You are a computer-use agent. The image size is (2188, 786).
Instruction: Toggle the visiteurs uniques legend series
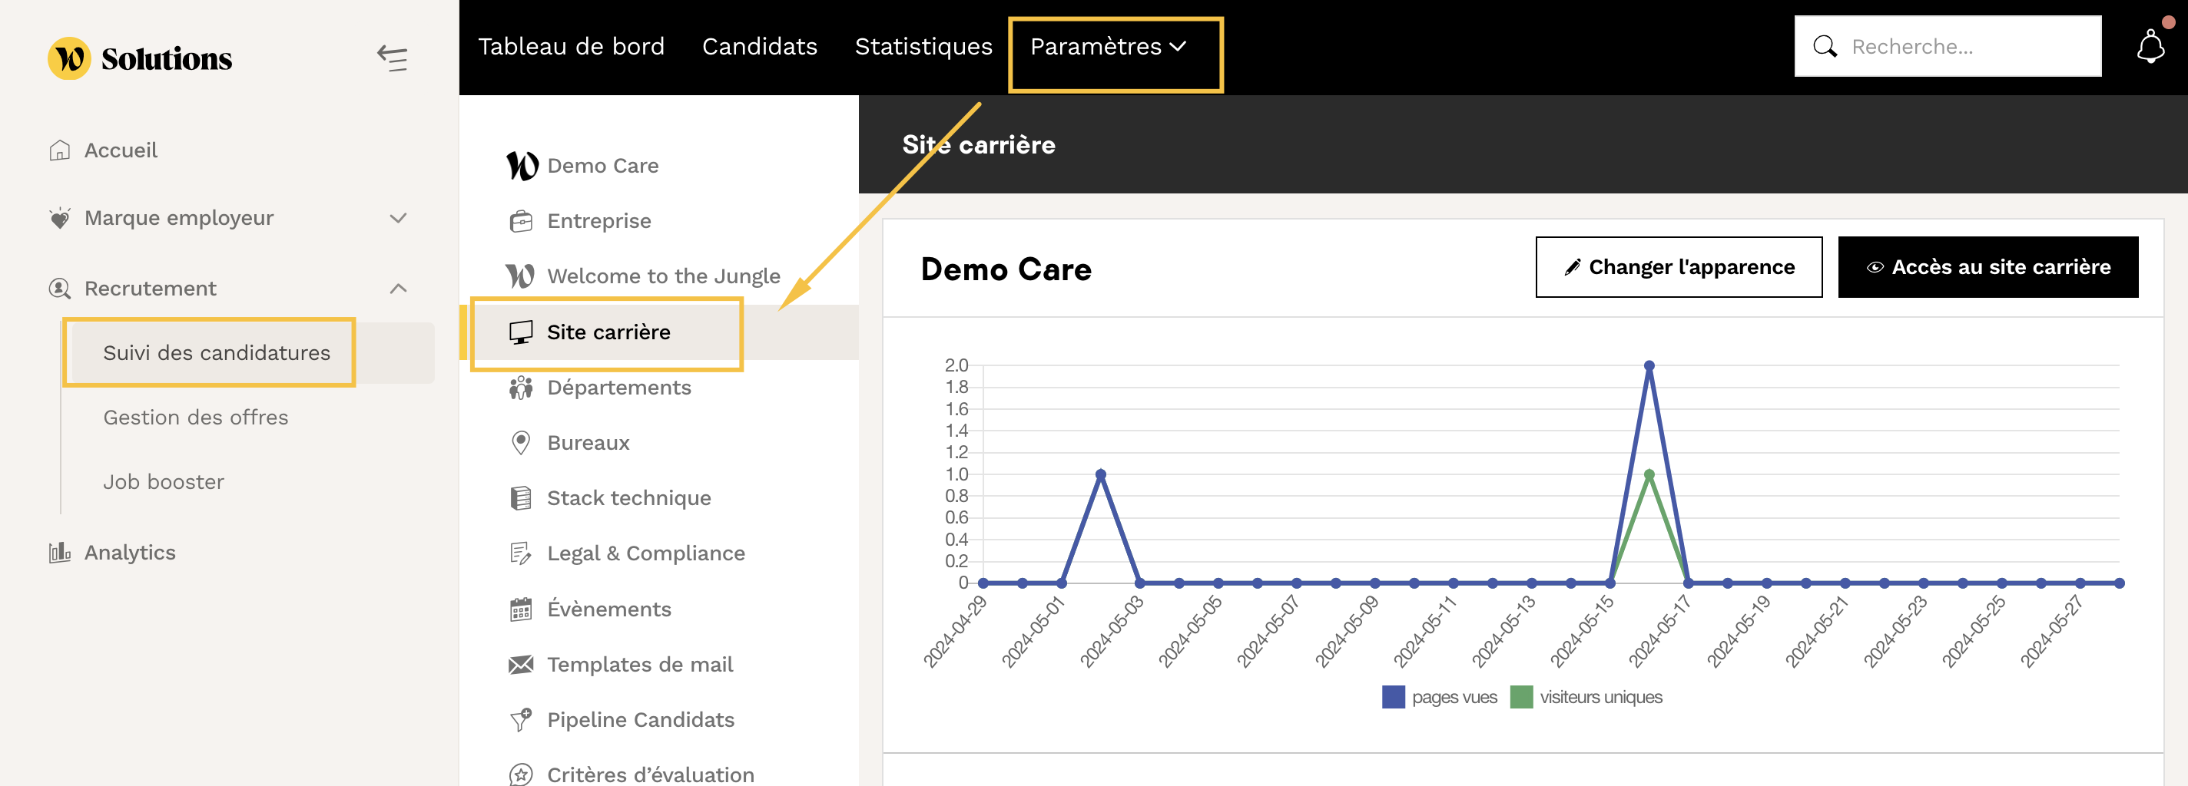[1586, 697]
